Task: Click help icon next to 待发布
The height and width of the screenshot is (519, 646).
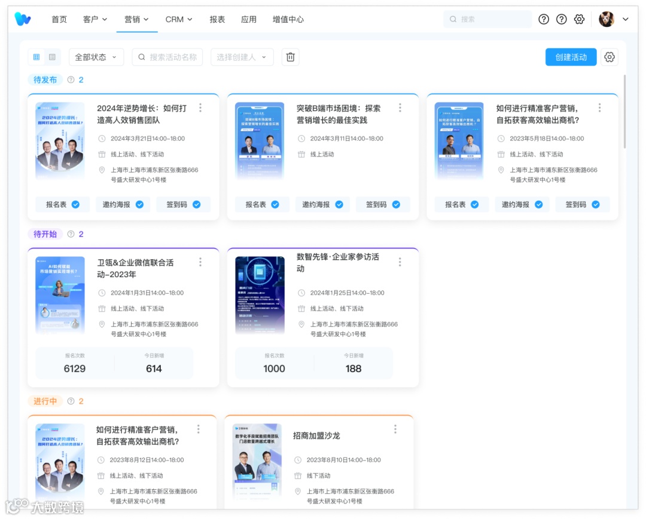Action: click(x=71, y=80)
